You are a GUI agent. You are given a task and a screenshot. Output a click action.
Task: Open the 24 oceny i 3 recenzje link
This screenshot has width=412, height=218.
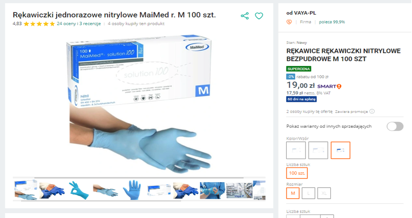pos(79,23)
